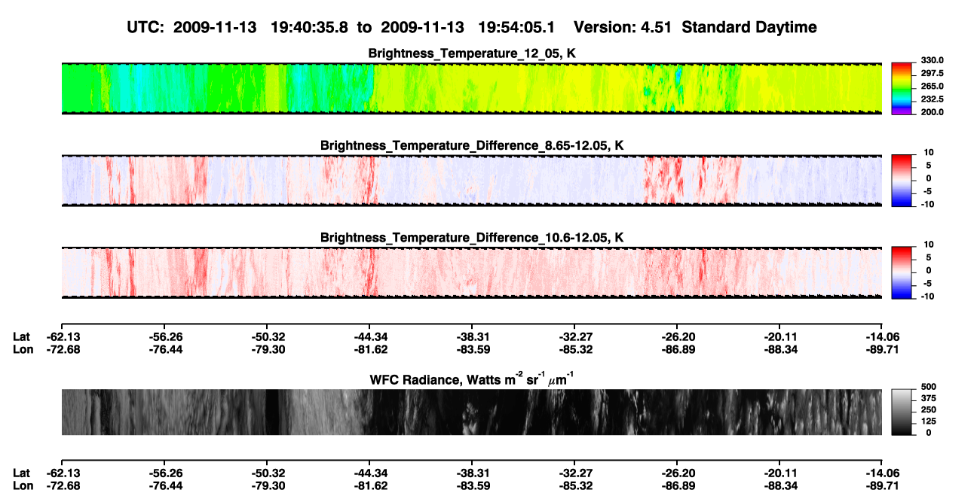
Task: Click the rainbow colorbar for Brightness Temperature 12.05
Action: click(x=902, y=88)
